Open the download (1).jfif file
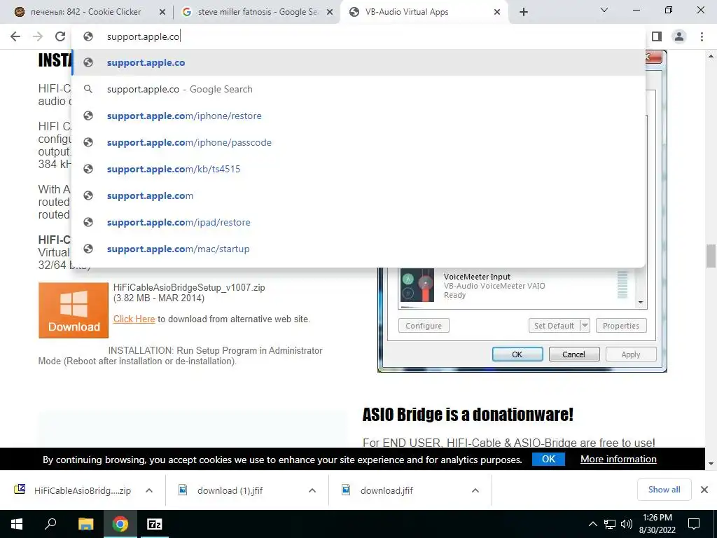 tap(221, 490)
